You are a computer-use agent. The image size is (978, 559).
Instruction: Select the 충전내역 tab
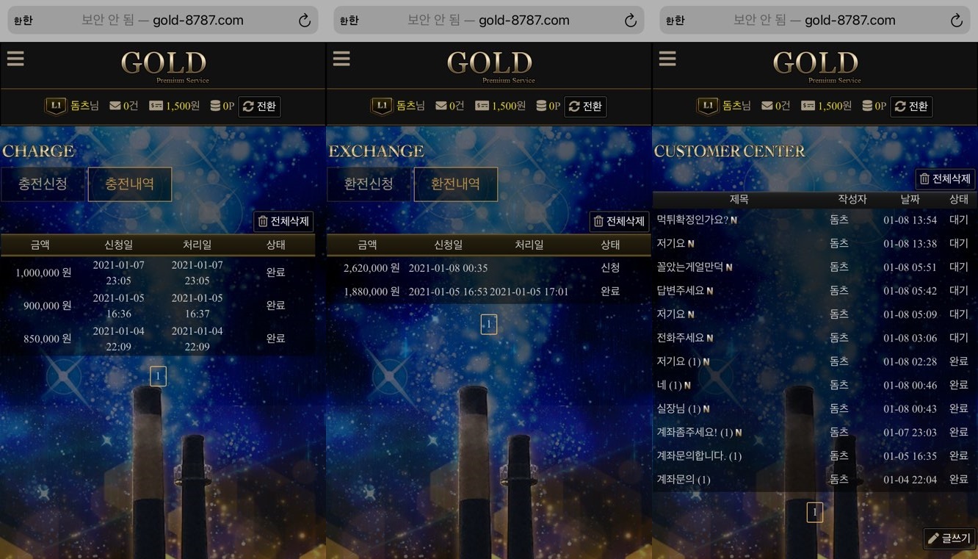point(130,184)
